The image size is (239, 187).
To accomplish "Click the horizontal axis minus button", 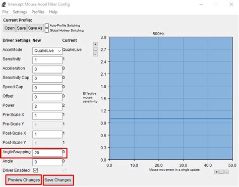I will (x=226, y=172).
